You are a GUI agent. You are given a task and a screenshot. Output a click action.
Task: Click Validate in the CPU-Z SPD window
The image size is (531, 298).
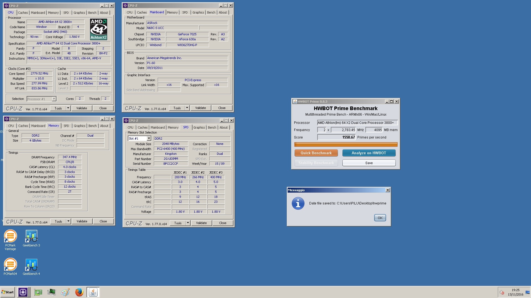coord(201,223)
